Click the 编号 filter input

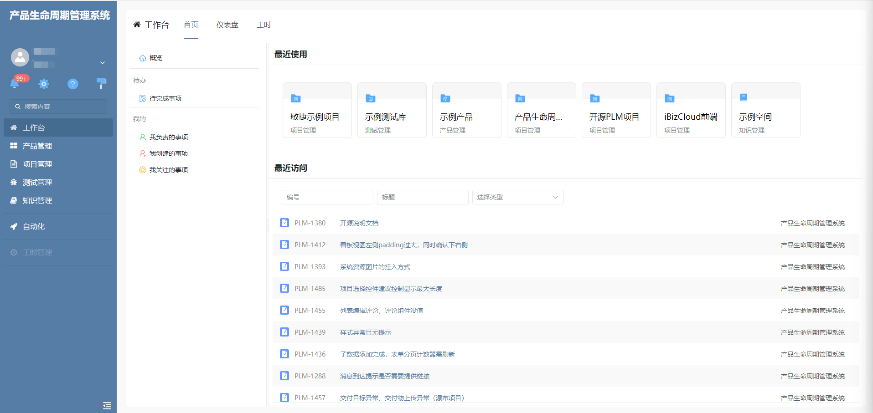327,197
